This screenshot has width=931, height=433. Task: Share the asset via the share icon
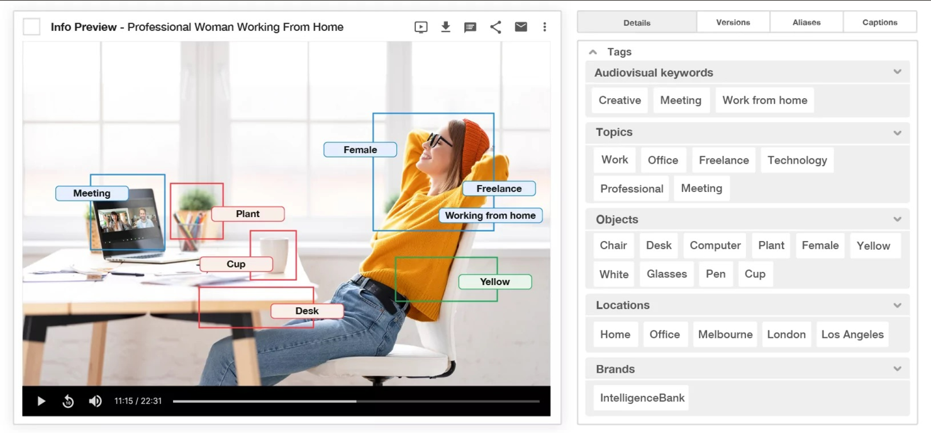(496, 27)
